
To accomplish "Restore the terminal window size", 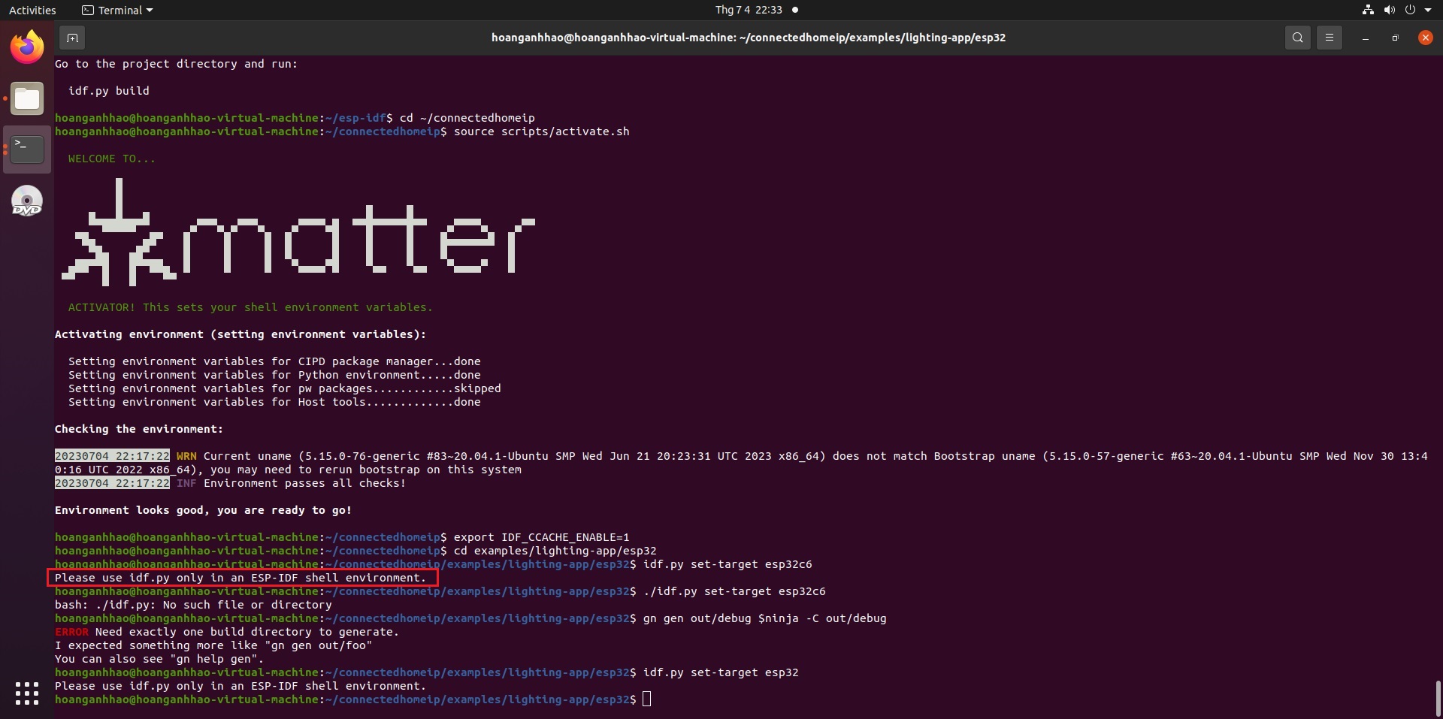I will (x=1395, y=38).
